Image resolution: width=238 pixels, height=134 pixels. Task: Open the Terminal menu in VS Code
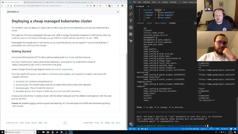click(x=173, y=2)
